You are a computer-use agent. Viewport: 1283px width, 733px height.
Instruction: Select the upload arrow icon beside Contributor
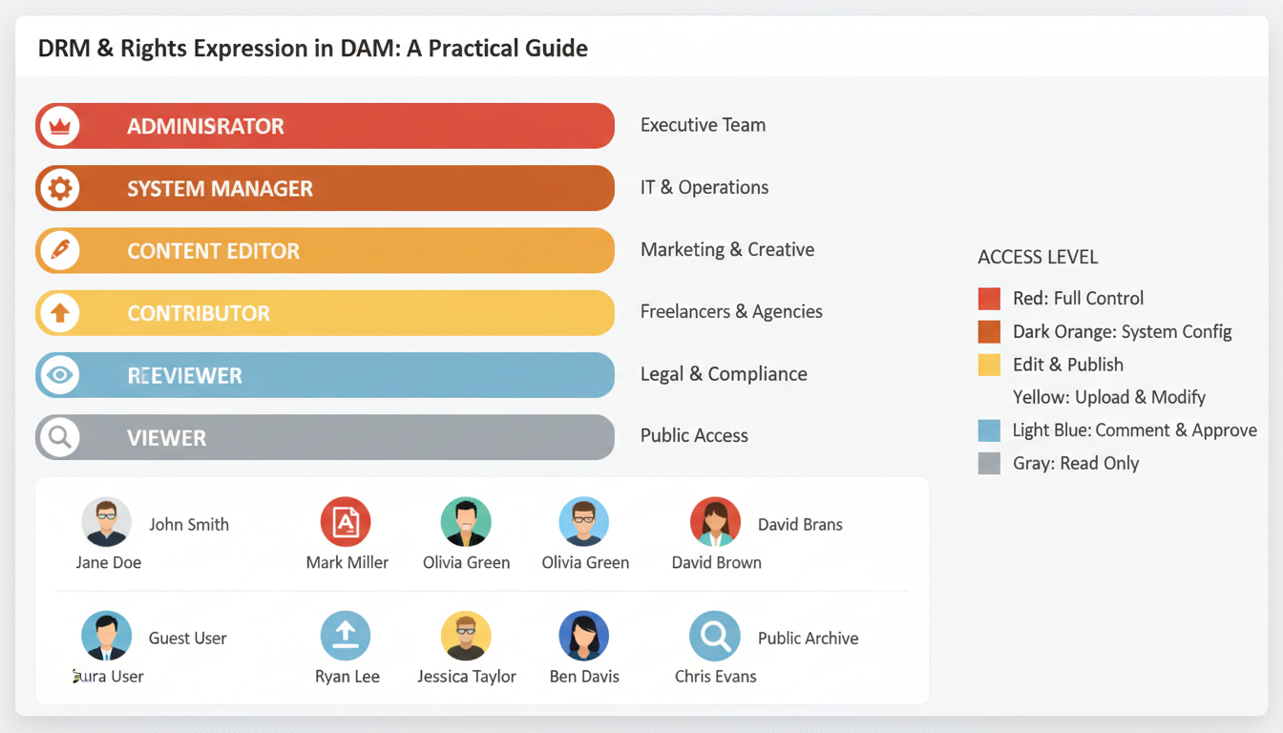tap(59, 312)
